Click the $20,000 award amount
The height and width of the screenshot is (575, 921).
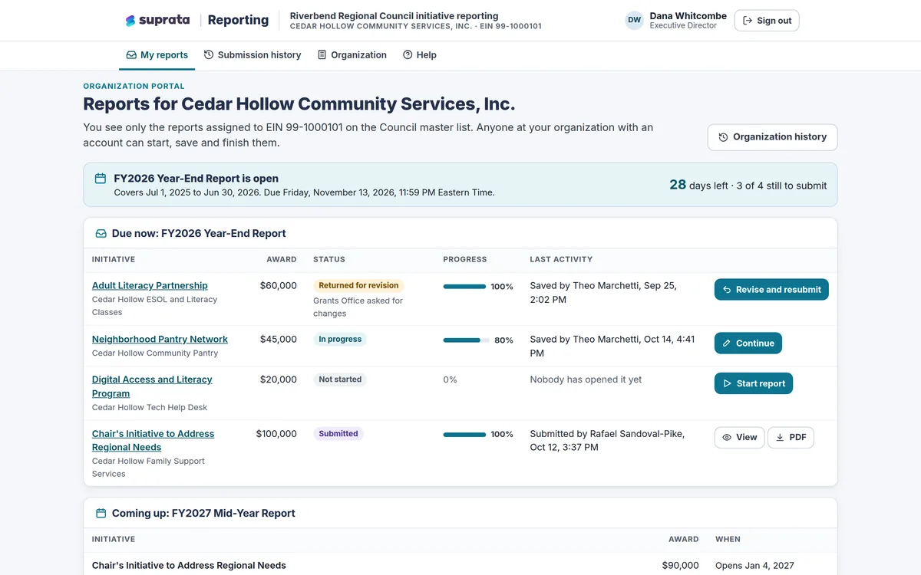pos(279,379)
